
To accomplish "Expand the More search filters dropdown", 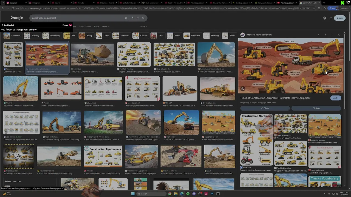I will [105, 27].
